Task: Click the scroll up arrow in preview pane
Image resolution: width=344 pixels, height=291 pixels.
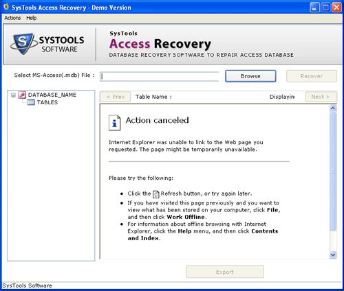Action: (333, 108)
